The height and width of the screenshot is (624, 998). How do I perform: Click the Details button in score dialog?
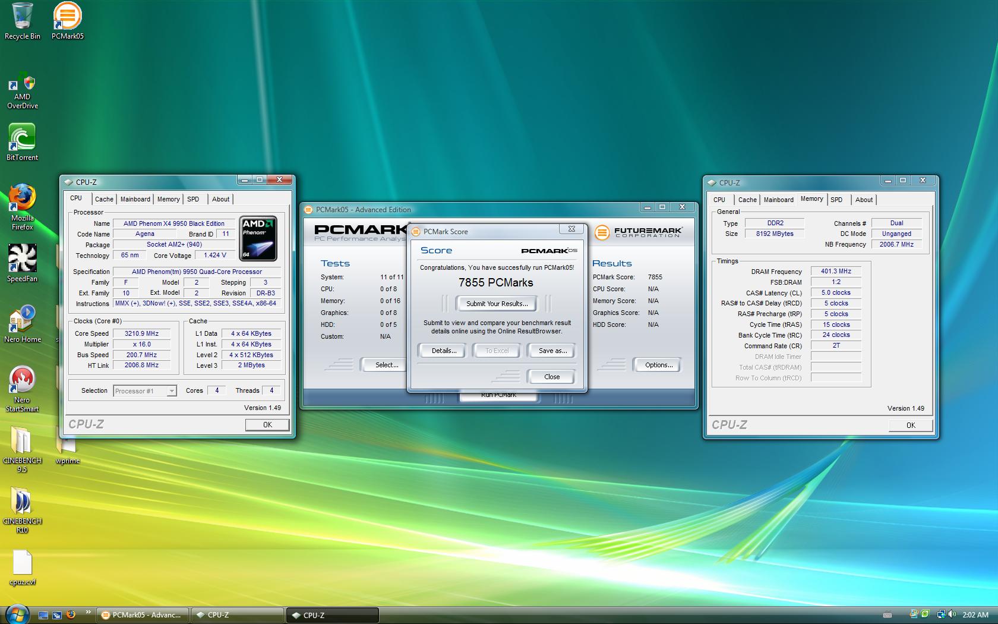pos(444,351)
